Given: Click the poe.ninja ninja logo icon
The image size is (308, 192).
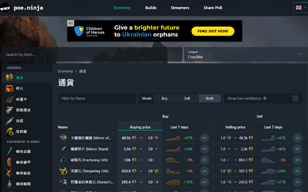Looking at the screenshot, I should click(5, 8).
